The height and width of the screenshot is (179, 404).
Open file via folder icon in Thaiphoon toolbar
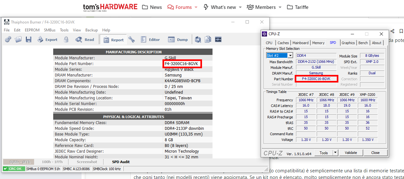coord(18,39)
